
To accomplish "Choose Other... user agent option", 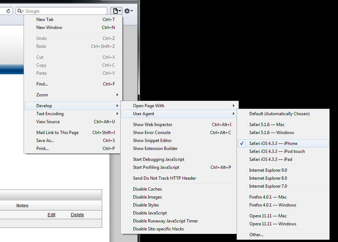I will tap(283, 235).
